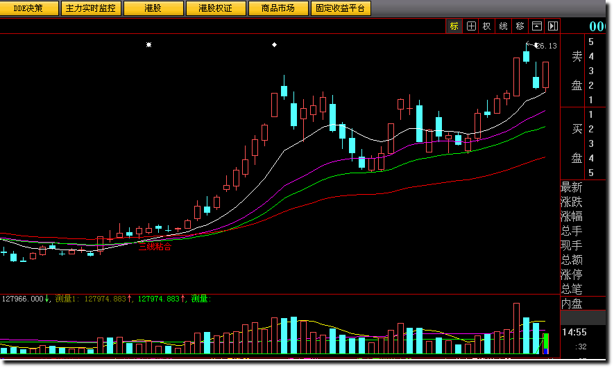This screenshot has width=614, height=368.
Task: Click the 最新 label in quote panel
Action: [x=572, y=187]
